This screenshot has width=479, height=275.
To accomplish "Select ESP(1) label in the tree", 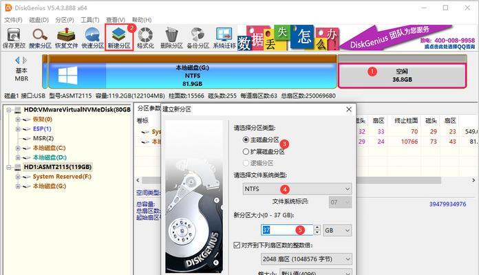I will [x=42, y=129].
